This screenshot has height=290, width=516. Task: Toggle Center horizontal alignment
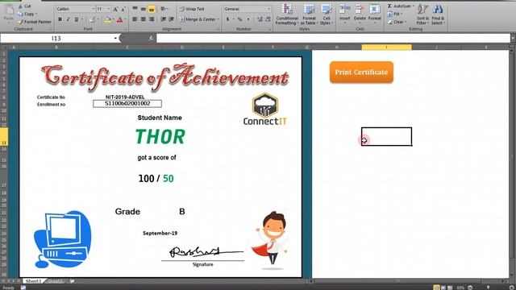[144, 19]
